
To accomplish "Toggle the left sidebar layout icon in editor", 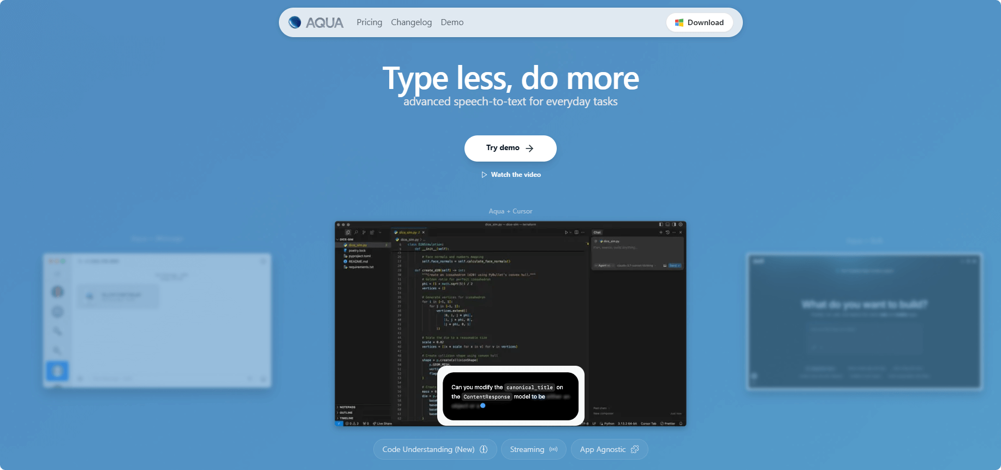I will tap(661, 224).
